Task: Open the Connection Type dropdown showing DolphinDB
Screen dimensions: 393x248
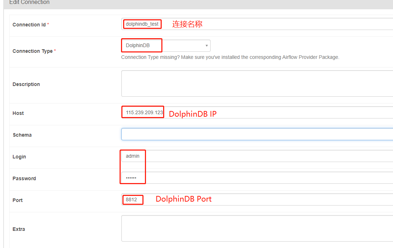Action: (166, 46)
